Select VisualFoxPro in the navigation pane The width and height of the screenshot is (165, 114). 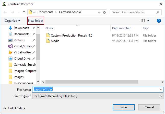point(22,52)
